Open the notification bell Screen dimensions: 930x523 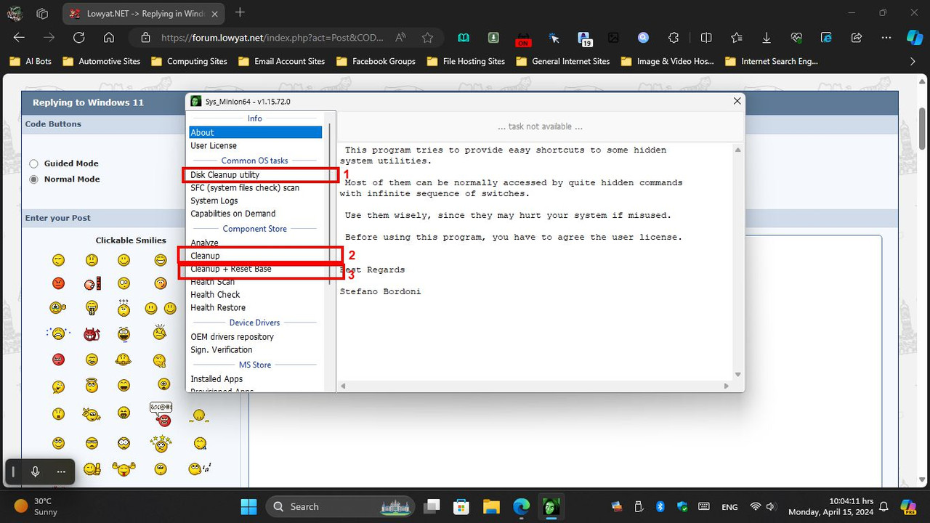pos(884,506)
